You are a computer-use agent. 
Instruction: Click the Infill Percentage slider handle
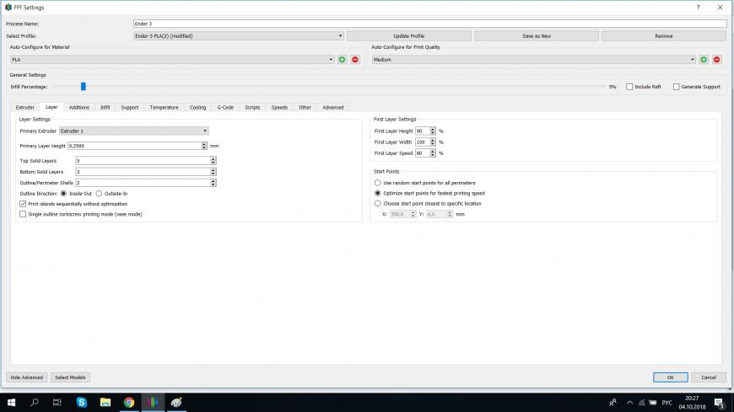point(84,87)
